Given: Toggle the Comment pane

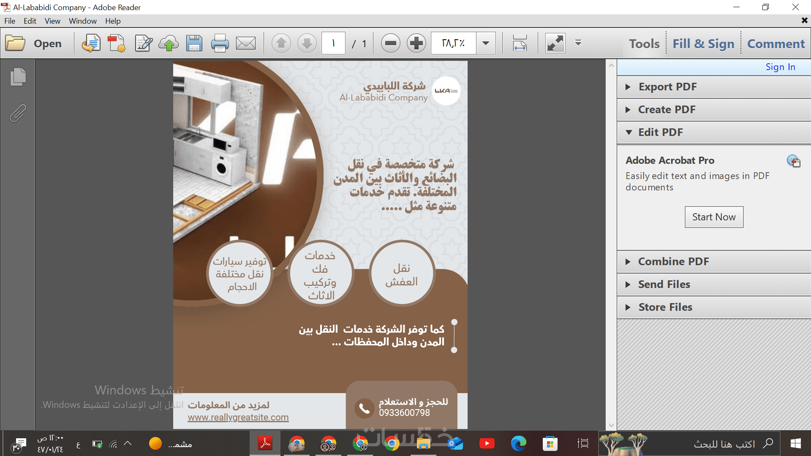Looking at the screenshot, I should click(776, 43).
